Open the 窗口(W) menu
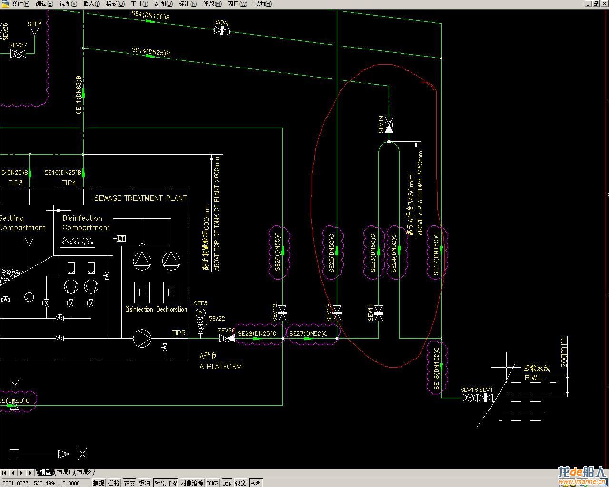Screen dimensions: 609x487 237,4
